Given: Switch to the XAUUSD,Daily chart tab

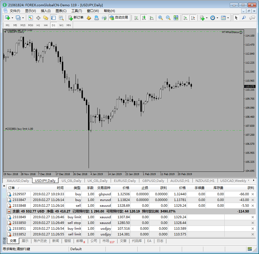Looking at the screenshot, I should click(x=18, y=181).
